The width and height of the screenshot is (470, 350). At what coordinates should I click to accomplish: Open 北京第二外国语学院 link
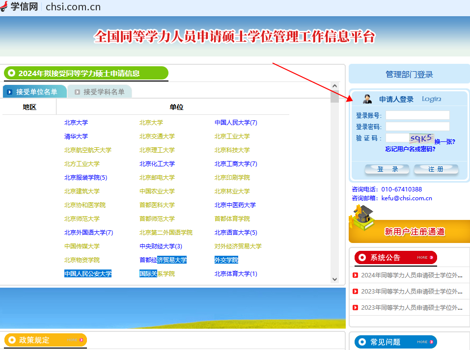[166, 233]
